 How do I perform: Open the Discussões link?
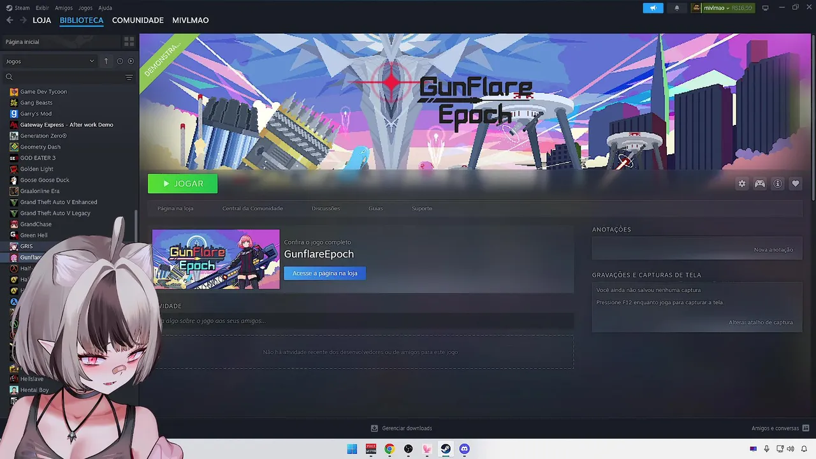click(x=326, y=208)
